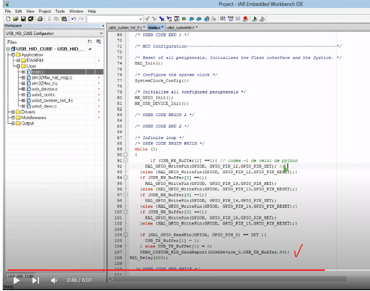Select usbd_desc.c in the file tree
The height and width of the screenshot is (291, 370).
(x=44, y=106)
